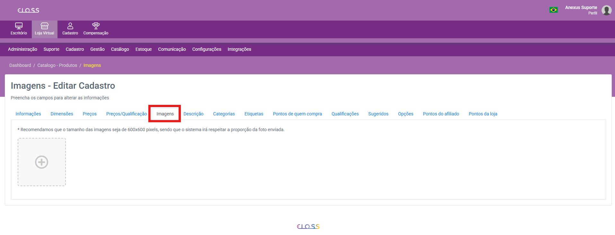
Task: Open the user profile avatar
Action: click(x=606, y=10)
